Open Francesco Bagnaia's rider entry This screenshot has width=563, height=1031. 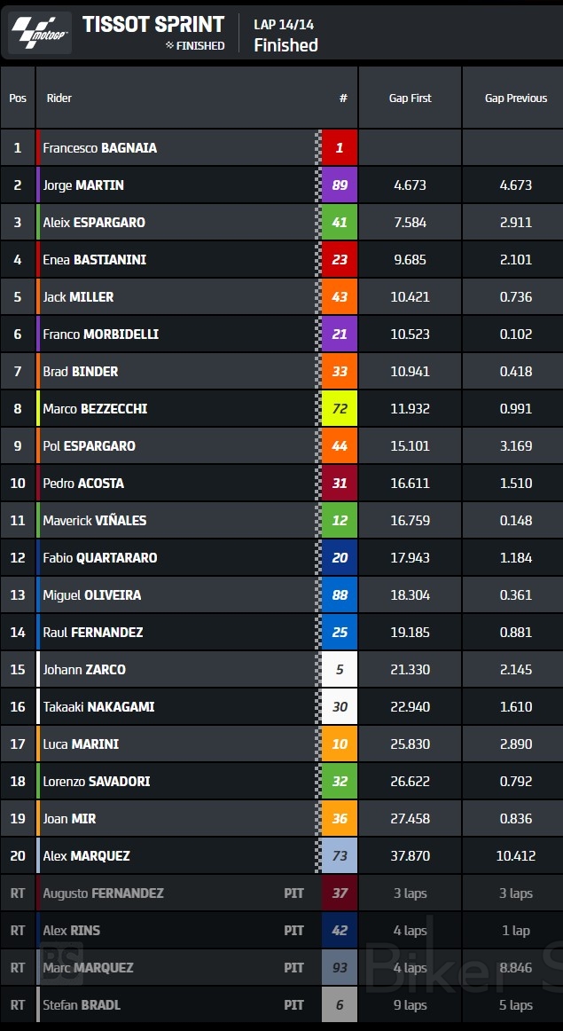100,148
